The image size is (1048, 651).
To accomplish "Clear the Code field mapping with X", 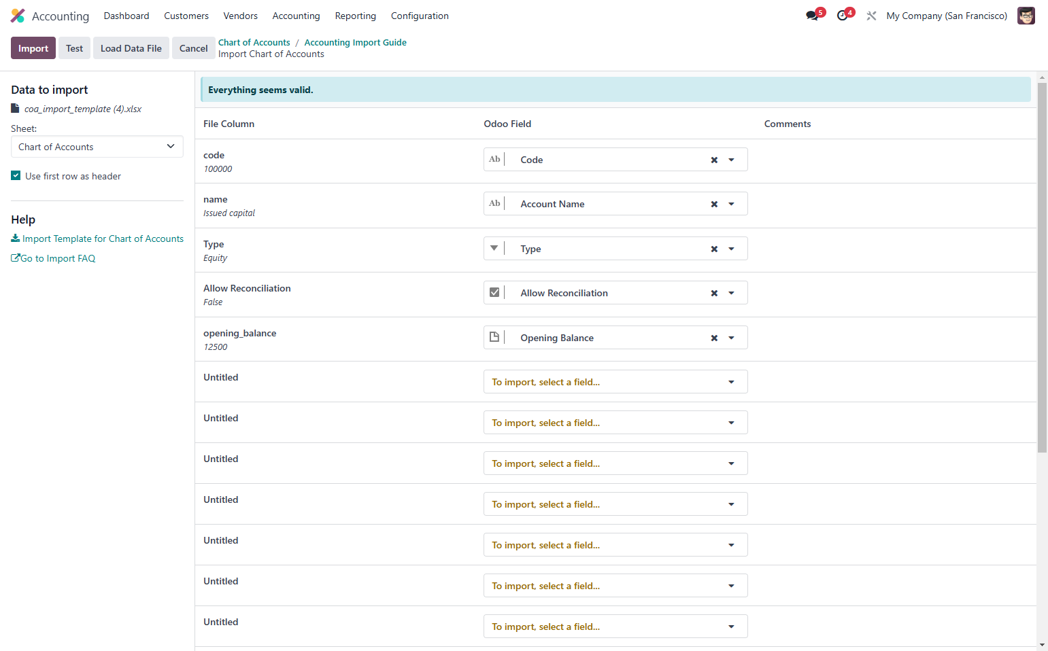I will (714, 160).
